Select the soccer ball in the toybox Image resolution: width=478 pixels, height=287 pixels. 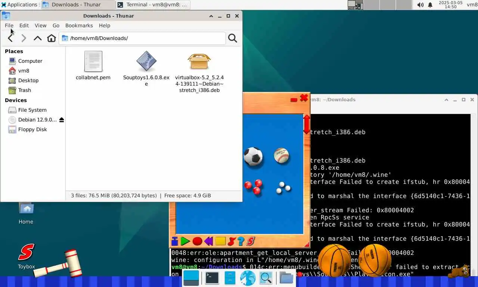[x=253, y=157]
